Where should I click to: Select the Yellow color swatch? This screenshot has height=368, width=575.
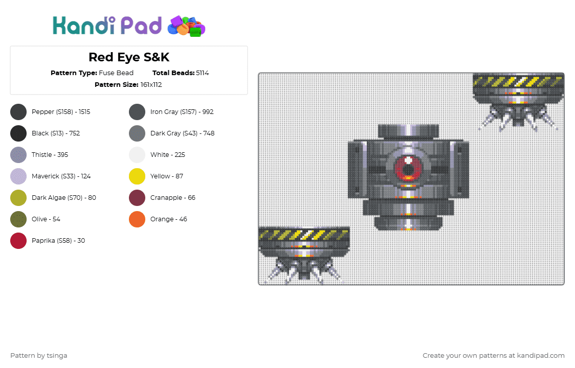(137, 176)
